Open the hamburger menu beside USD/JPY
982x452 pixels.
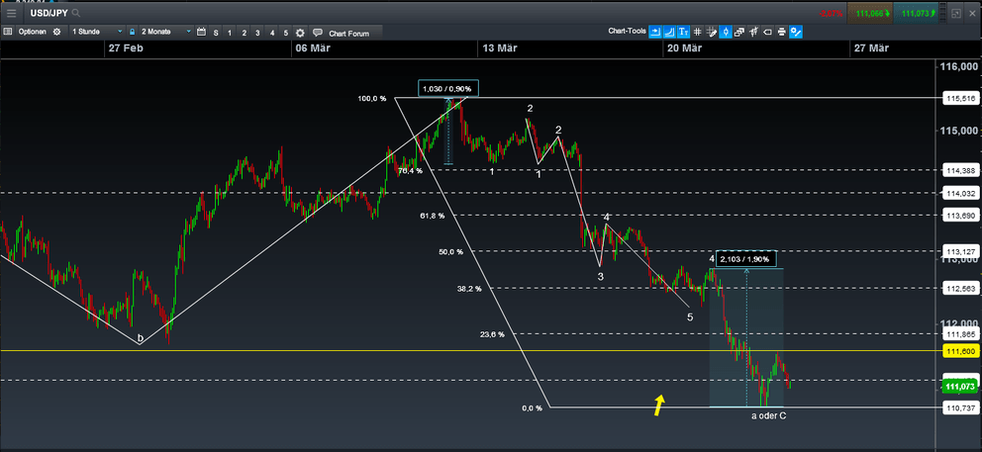pos(11,13)
